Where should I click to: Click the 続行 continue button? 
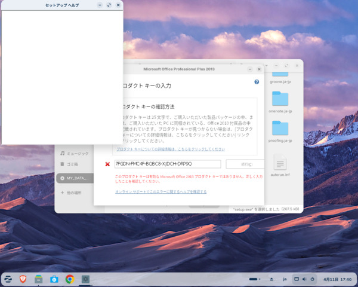[x=245, y=164]
